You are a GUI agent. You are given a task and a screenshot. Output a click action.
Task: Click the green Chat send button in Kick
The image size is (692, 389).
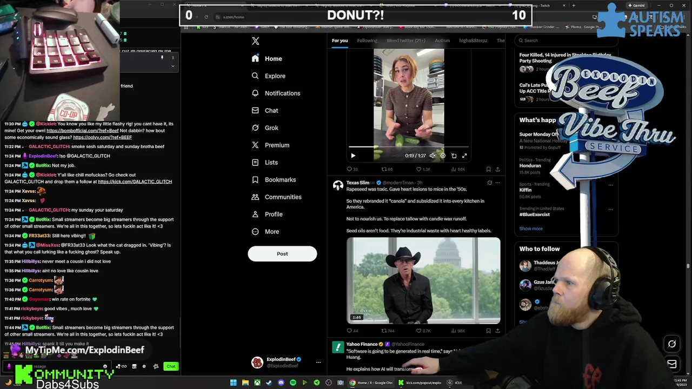click(x=171, y=366)
